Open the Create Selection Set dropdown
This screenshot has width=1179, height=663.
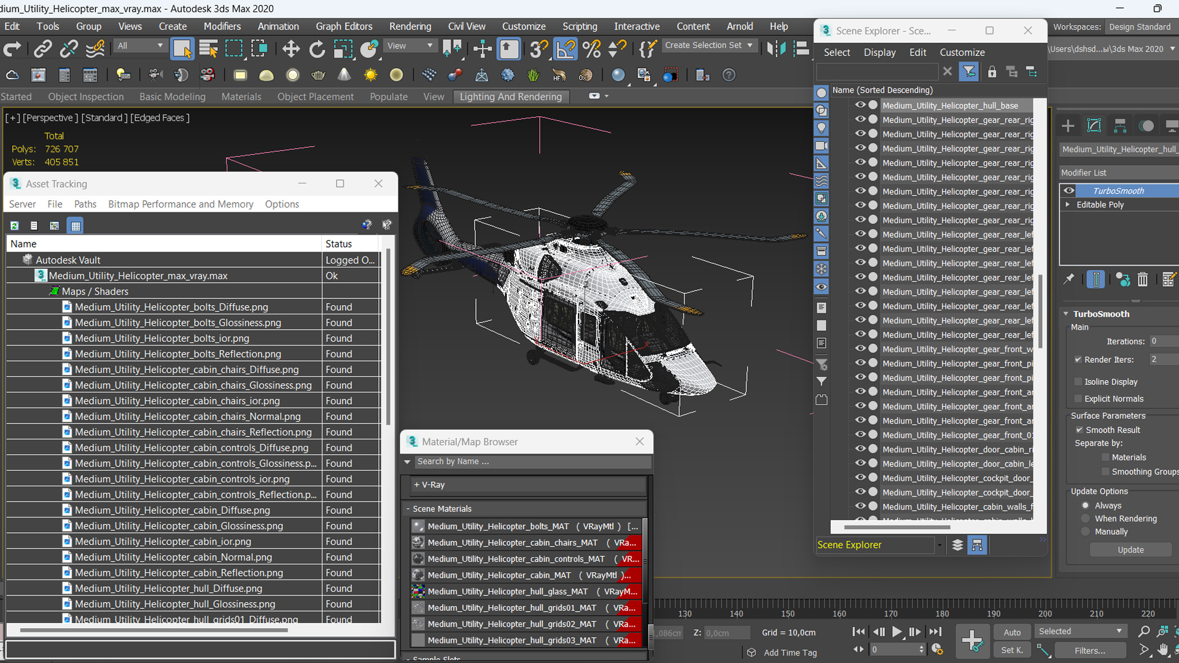point(709,45)
